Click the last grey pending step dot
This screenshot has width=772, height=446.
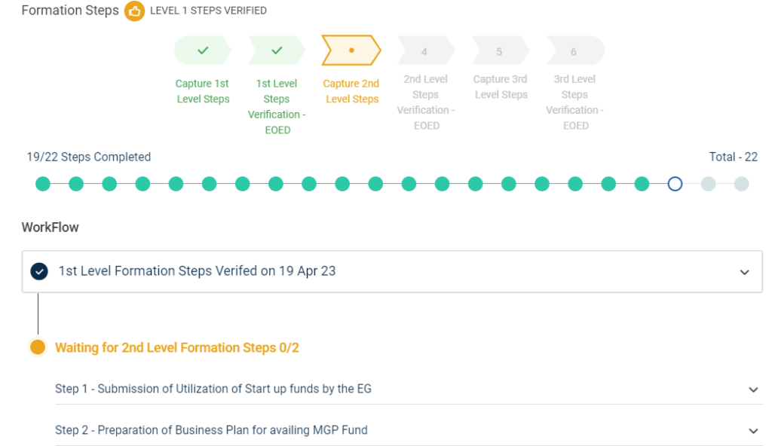pyautogui.click(x=741, y=184)
